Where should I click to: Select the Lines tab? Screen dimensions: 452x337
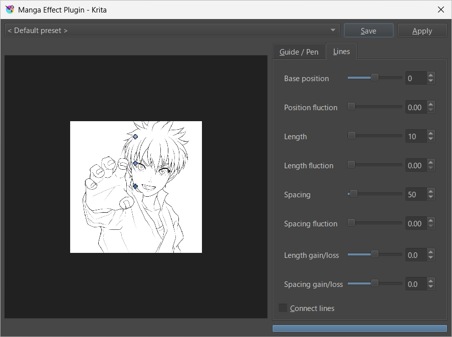pyautogui.click(x=341, y=52)
